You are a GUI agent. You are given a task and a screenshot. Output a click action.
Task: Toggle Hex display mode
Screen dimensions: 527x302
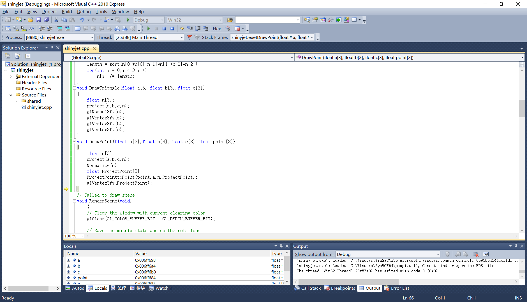pyautogui.click(x=217, y=29)
